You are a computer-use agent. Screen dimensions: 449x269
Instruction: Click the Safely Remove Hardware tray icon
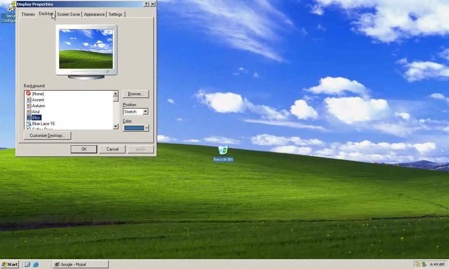click(x=424, y=264)
